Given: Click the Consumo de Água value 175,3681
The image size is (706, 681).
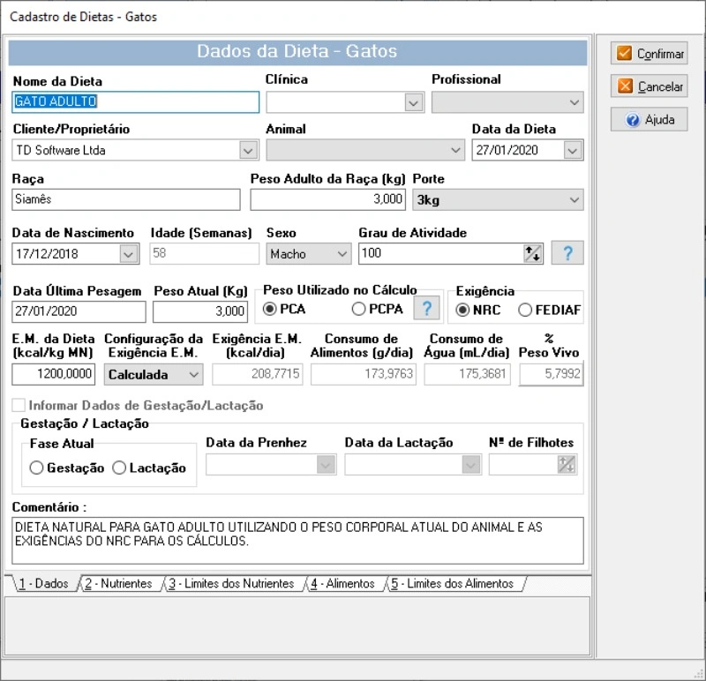Looking at the screenshot, I should pos(468,374).
